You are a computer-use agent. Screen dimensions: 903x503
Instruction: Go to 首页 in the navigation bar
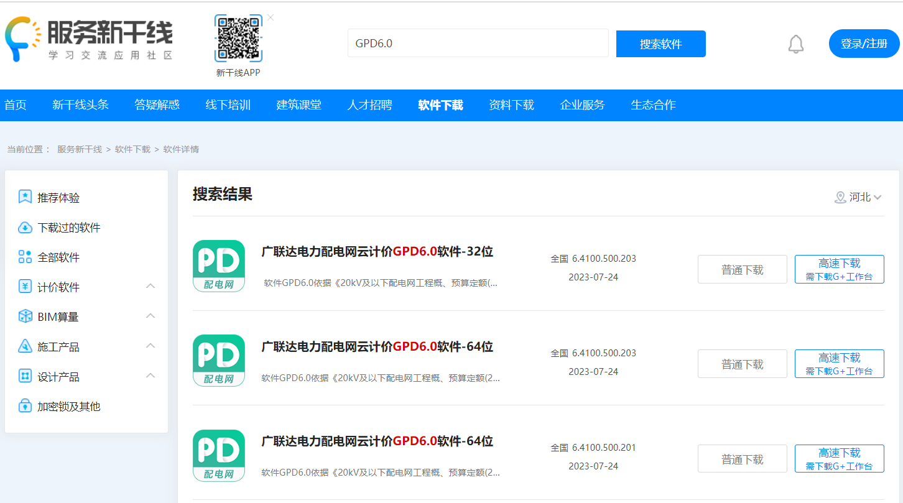(16, 105)
